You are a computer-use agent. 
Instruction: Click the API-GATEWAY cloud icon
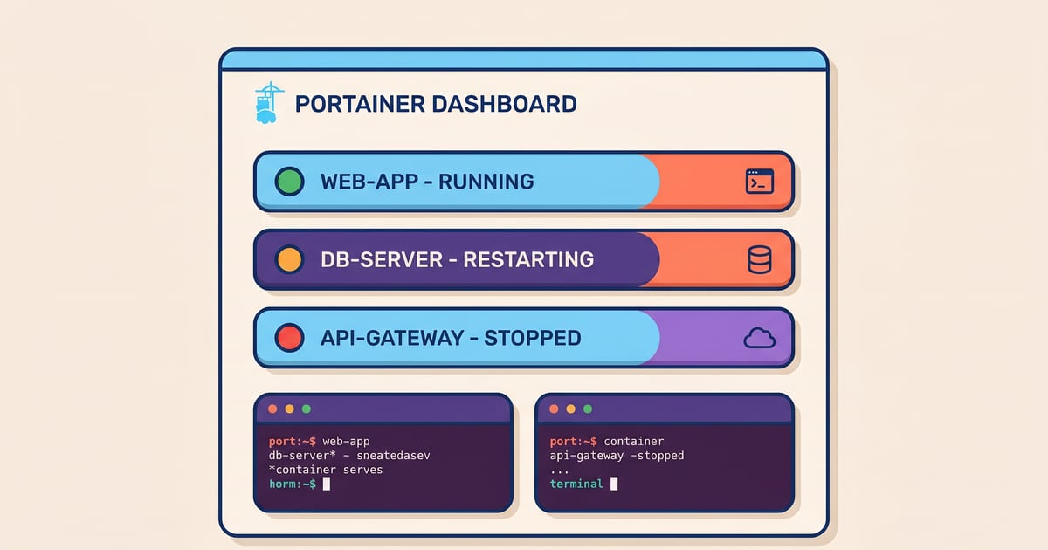pyautogui.click(x=759, y=338)
